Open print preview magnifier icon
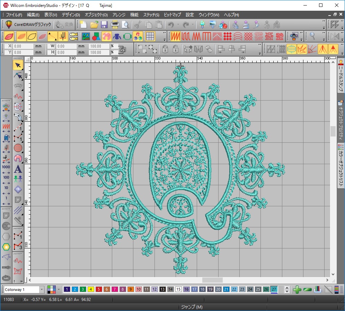 click(125, 25)
